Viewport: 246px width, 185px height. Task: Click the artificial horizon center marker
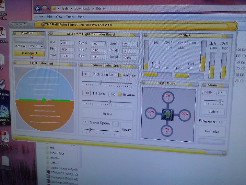tap(44, 100)
